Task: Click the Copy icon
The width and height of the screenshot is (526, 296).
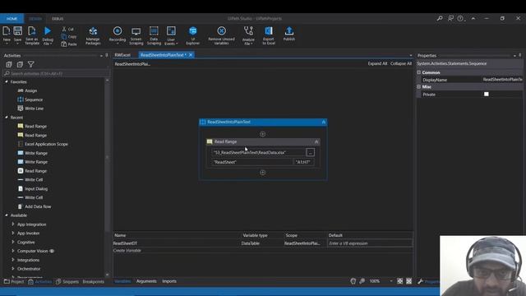Action: pos(64,36)
